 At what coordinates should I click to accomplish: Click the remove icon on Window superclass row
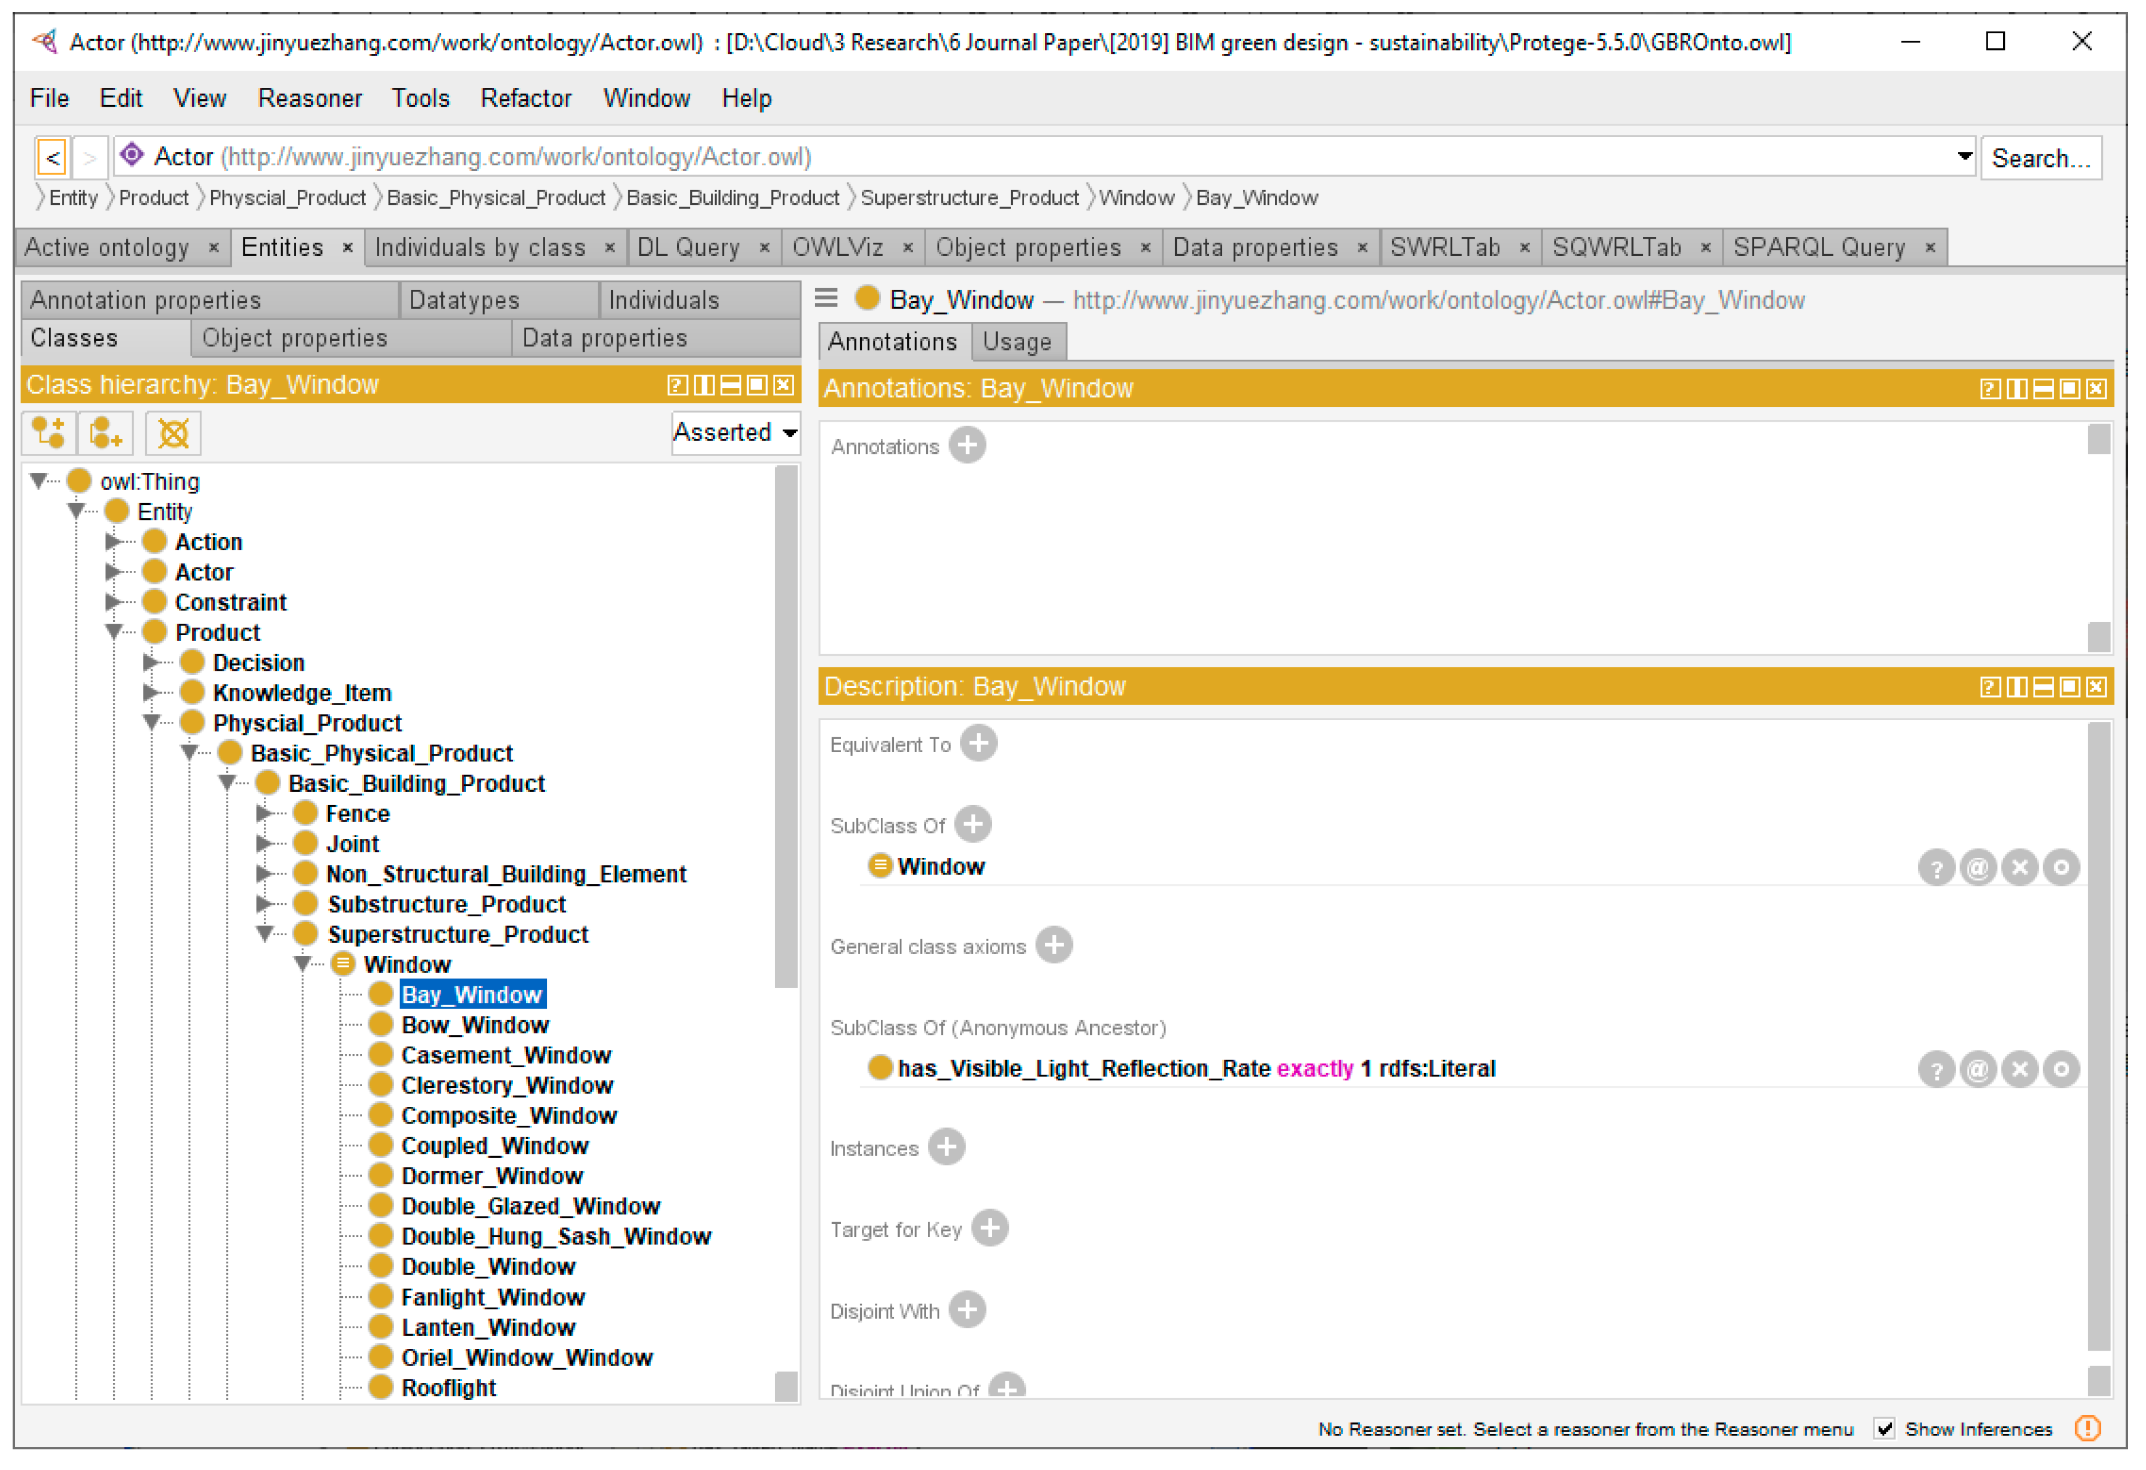point(2020,868)
